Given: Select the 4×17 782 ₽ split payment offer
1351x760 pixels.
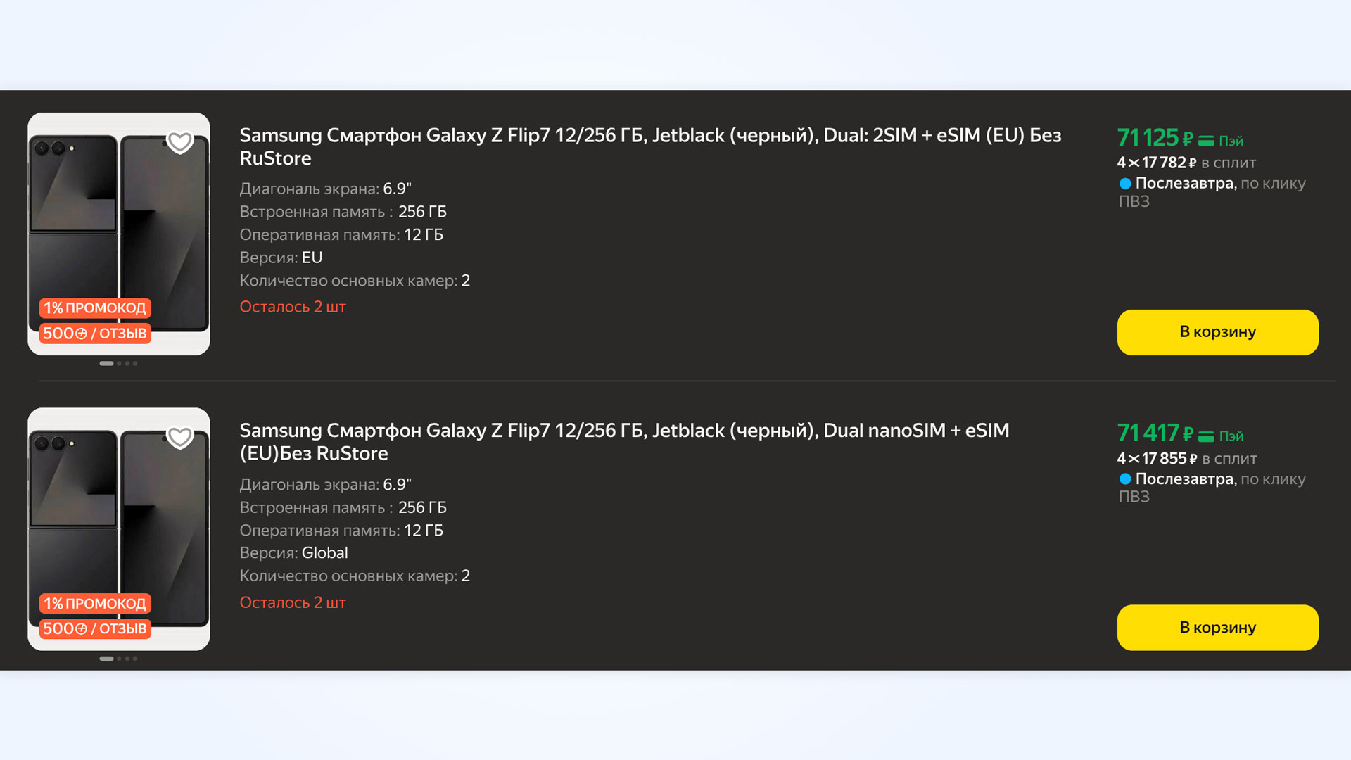Looking at the screenshot, I should click(1186, 163).
